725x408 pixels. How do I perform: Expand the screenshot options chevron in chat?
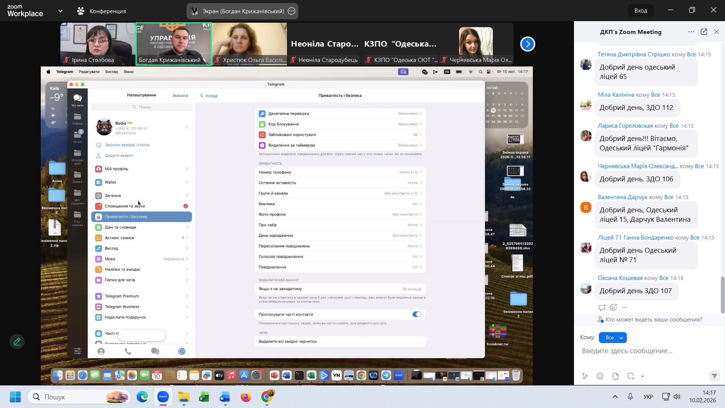pos(643,376)
